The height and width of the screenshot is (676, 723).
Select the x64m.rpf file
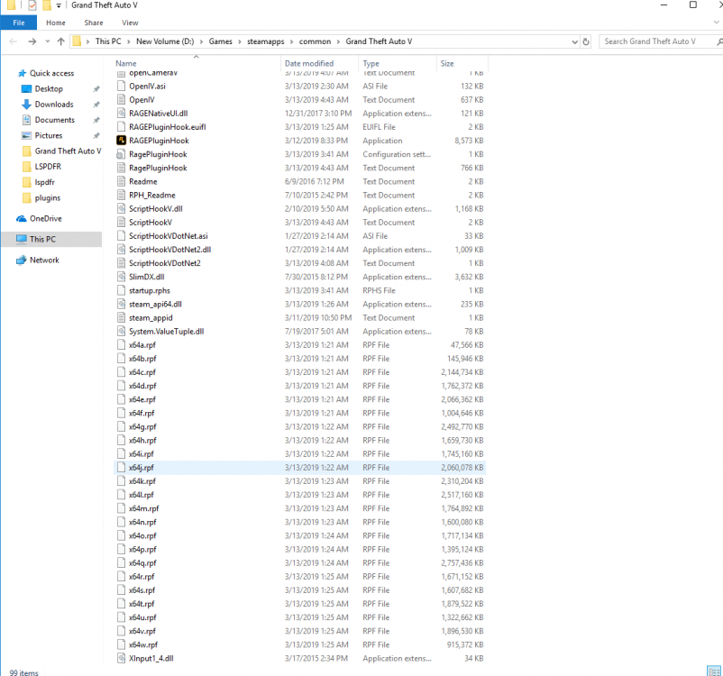[x=144, y=508]
